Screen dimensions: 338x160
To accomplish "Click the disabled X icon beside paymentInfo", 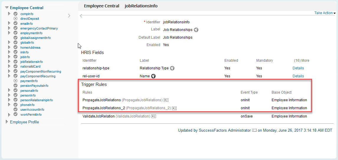I will click(x=16, y=81).
